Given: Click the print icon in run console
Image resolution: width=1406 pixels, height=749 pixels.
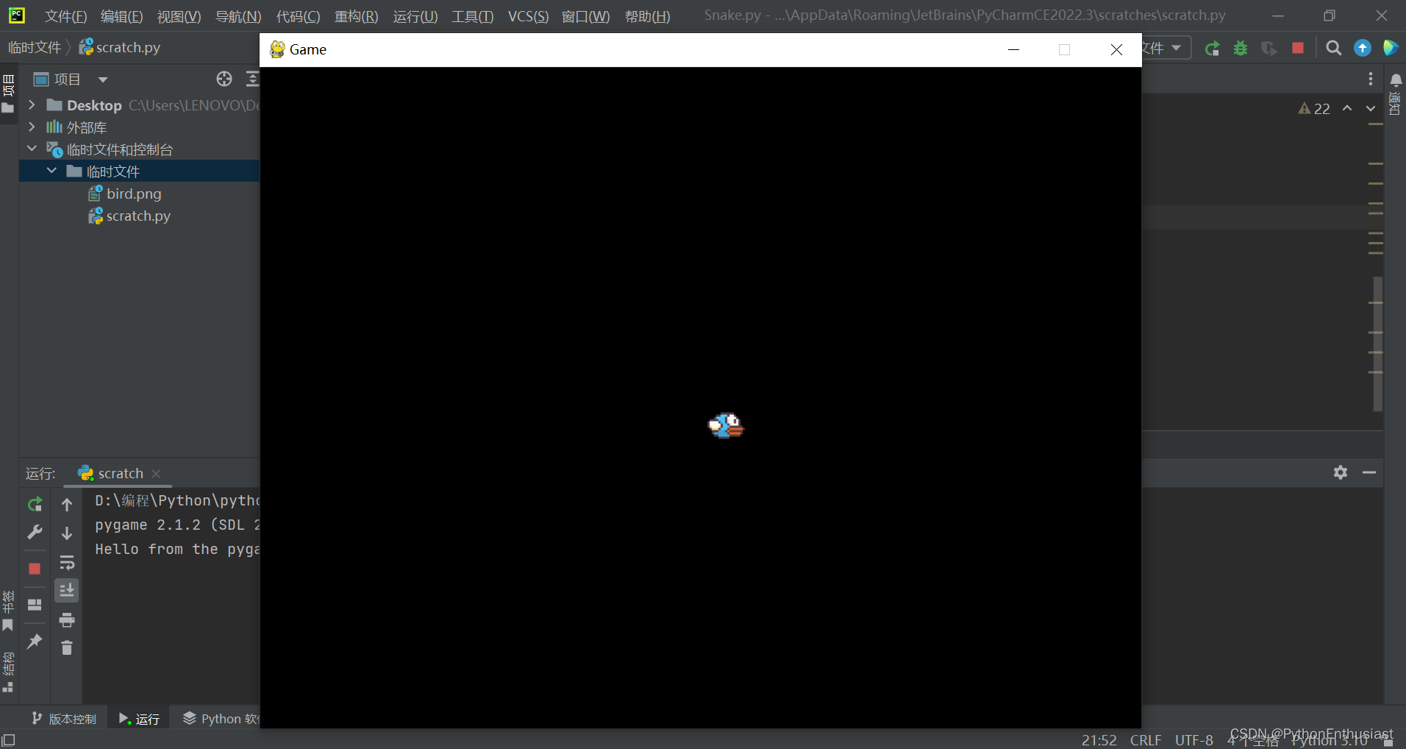Looking at the screenshot, I should pos(67,620).
